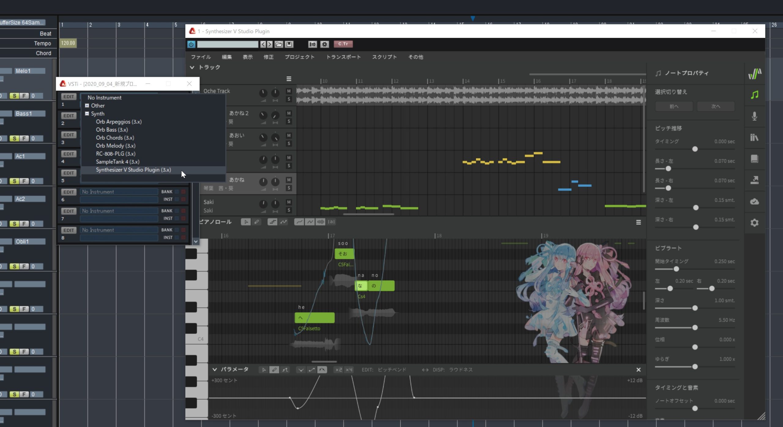Screen dimensions: 783x427
Task: Solo the Oche Track
Action: [x=289, y=99]
